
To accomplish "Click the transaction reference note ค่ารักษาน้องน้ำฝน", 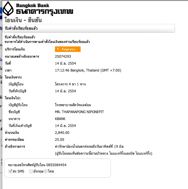I will click(x=89, y=147).
